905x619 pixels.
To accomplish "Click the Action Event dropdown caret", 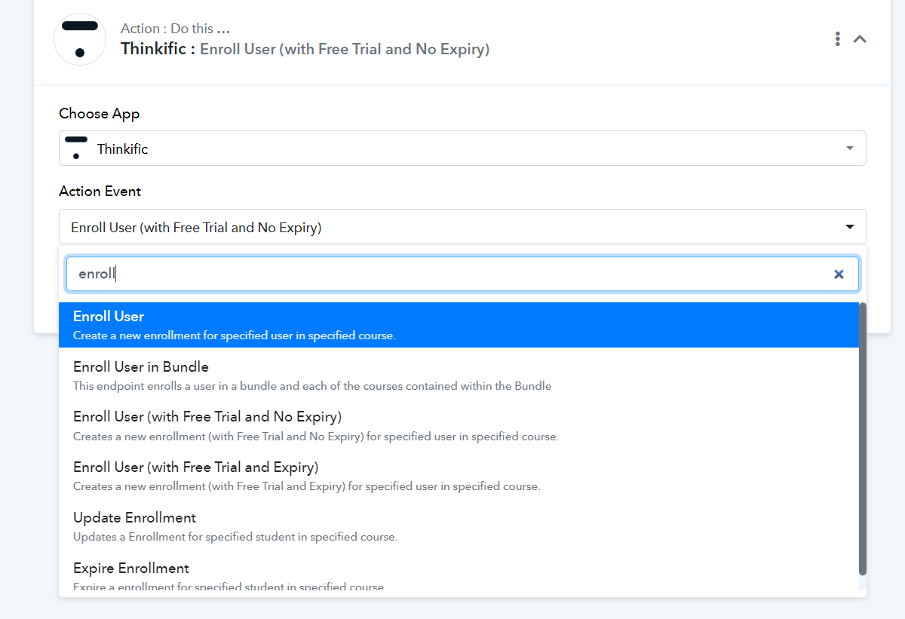I will (x=850, y=227).
